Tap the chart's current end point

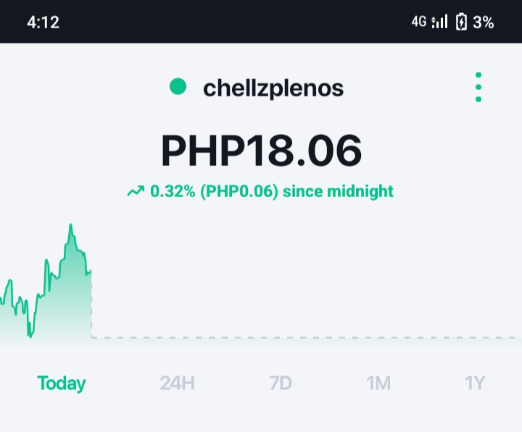click(91, 270)
